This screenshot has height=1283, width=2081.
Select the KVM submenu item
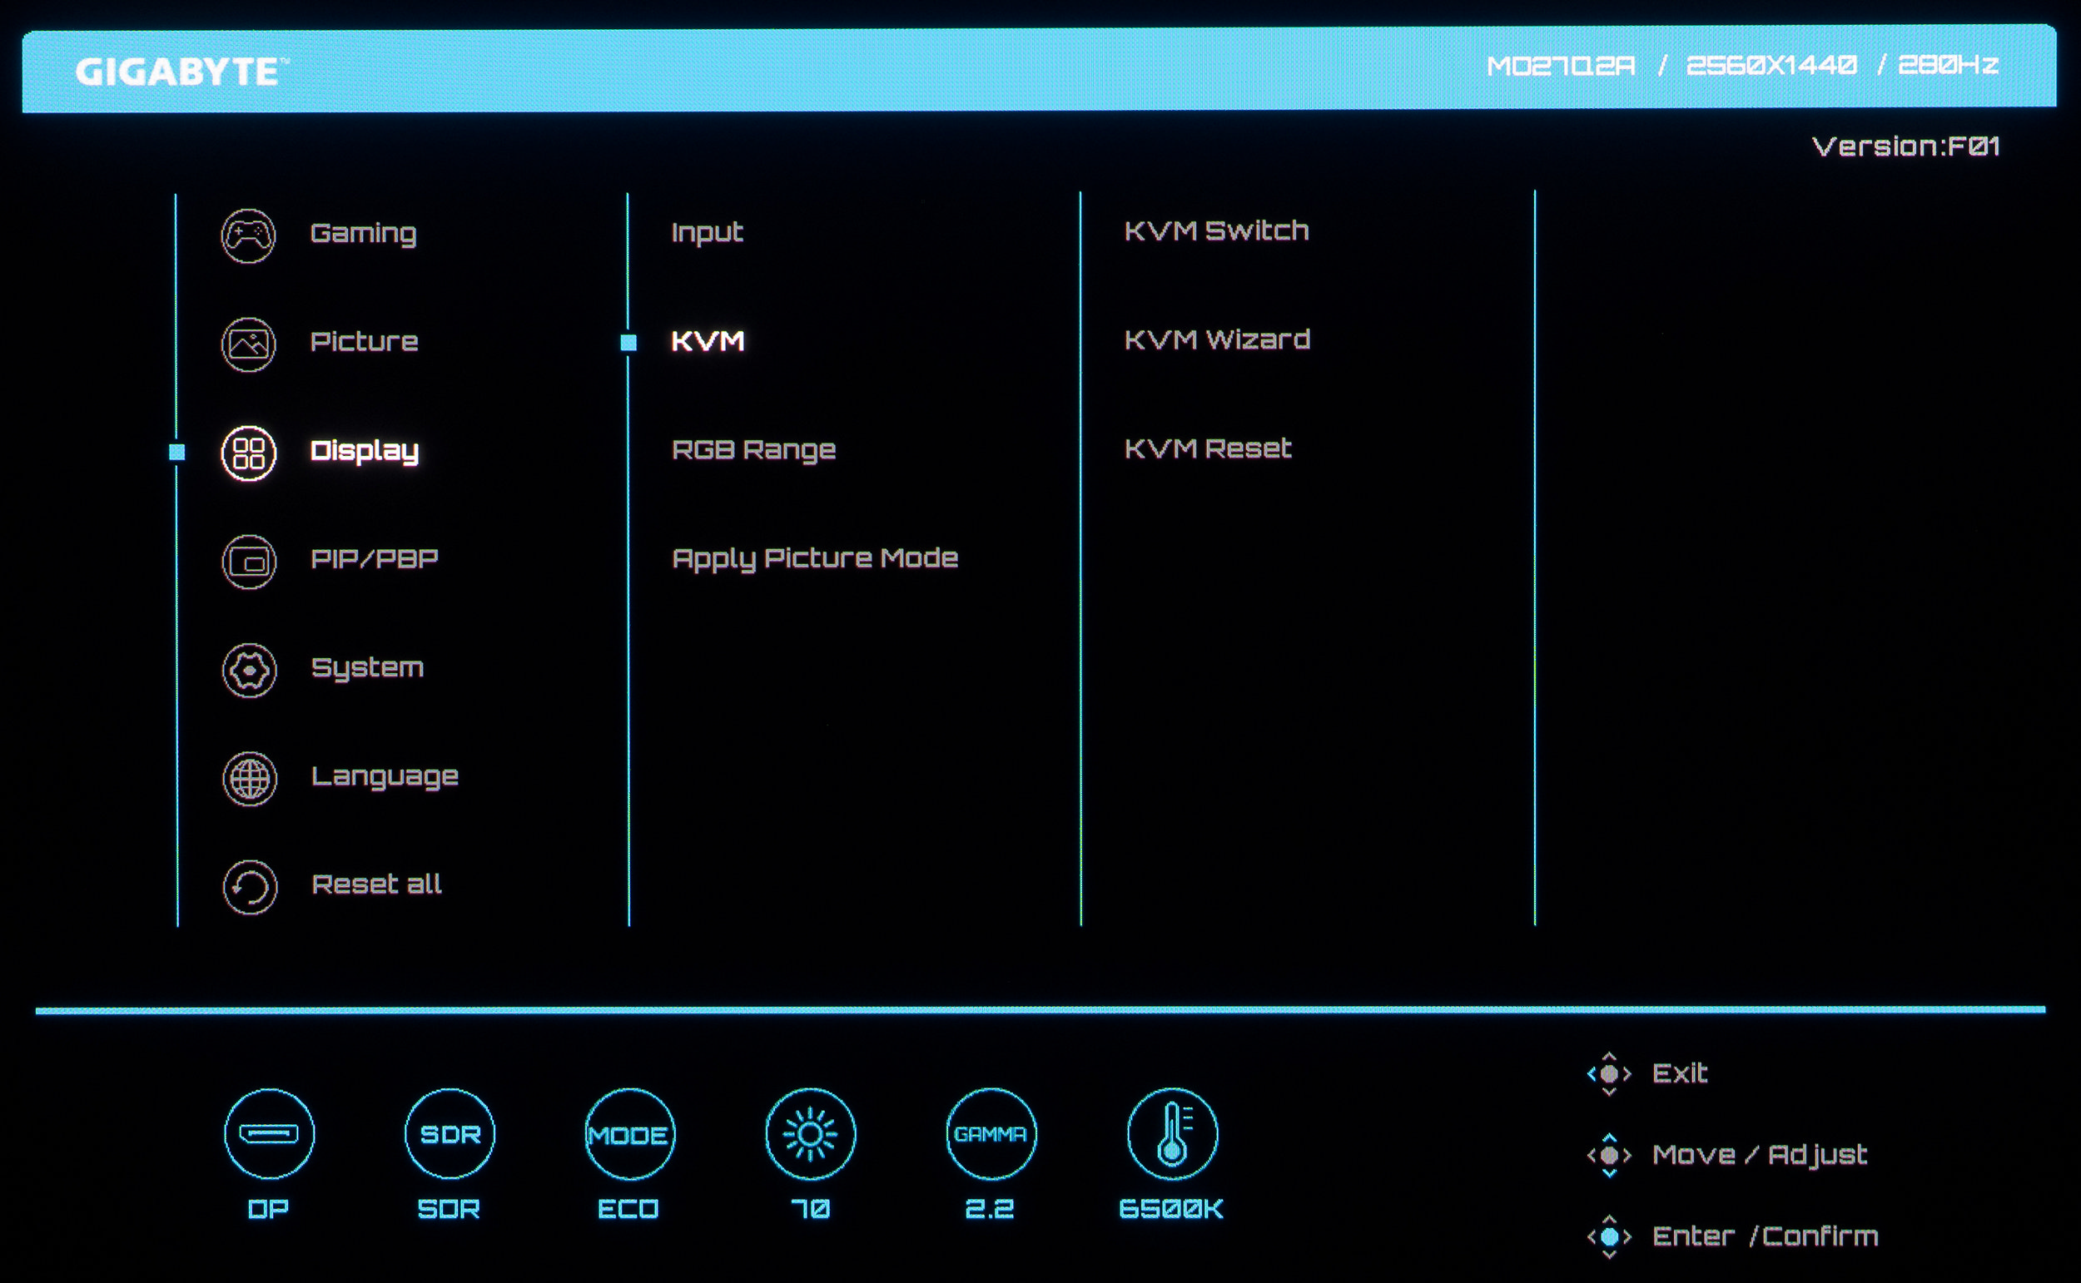pos(707,341)
